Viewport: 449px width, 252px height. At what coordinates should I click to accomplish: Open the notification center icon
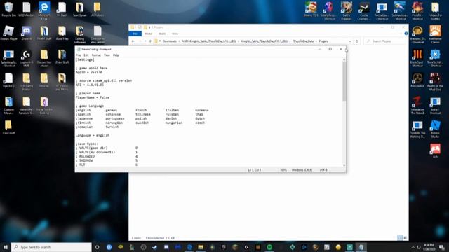click(442, 247)
